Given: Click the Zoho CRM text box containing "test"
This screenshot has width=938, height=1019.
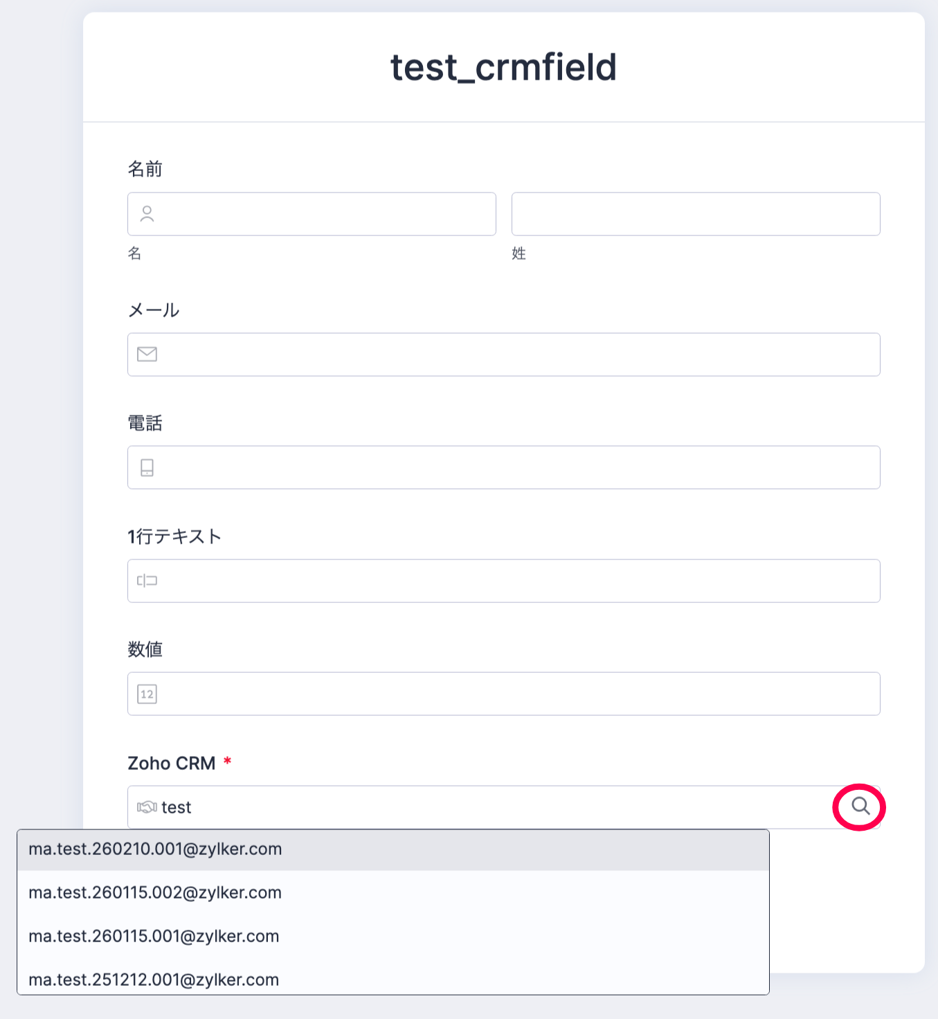Looking at the screenshot, I should click(x=485, y=807).
